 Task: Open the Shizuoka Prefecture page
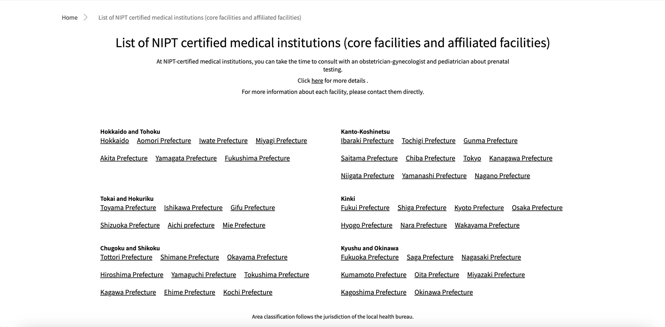(x=130, y=225)
